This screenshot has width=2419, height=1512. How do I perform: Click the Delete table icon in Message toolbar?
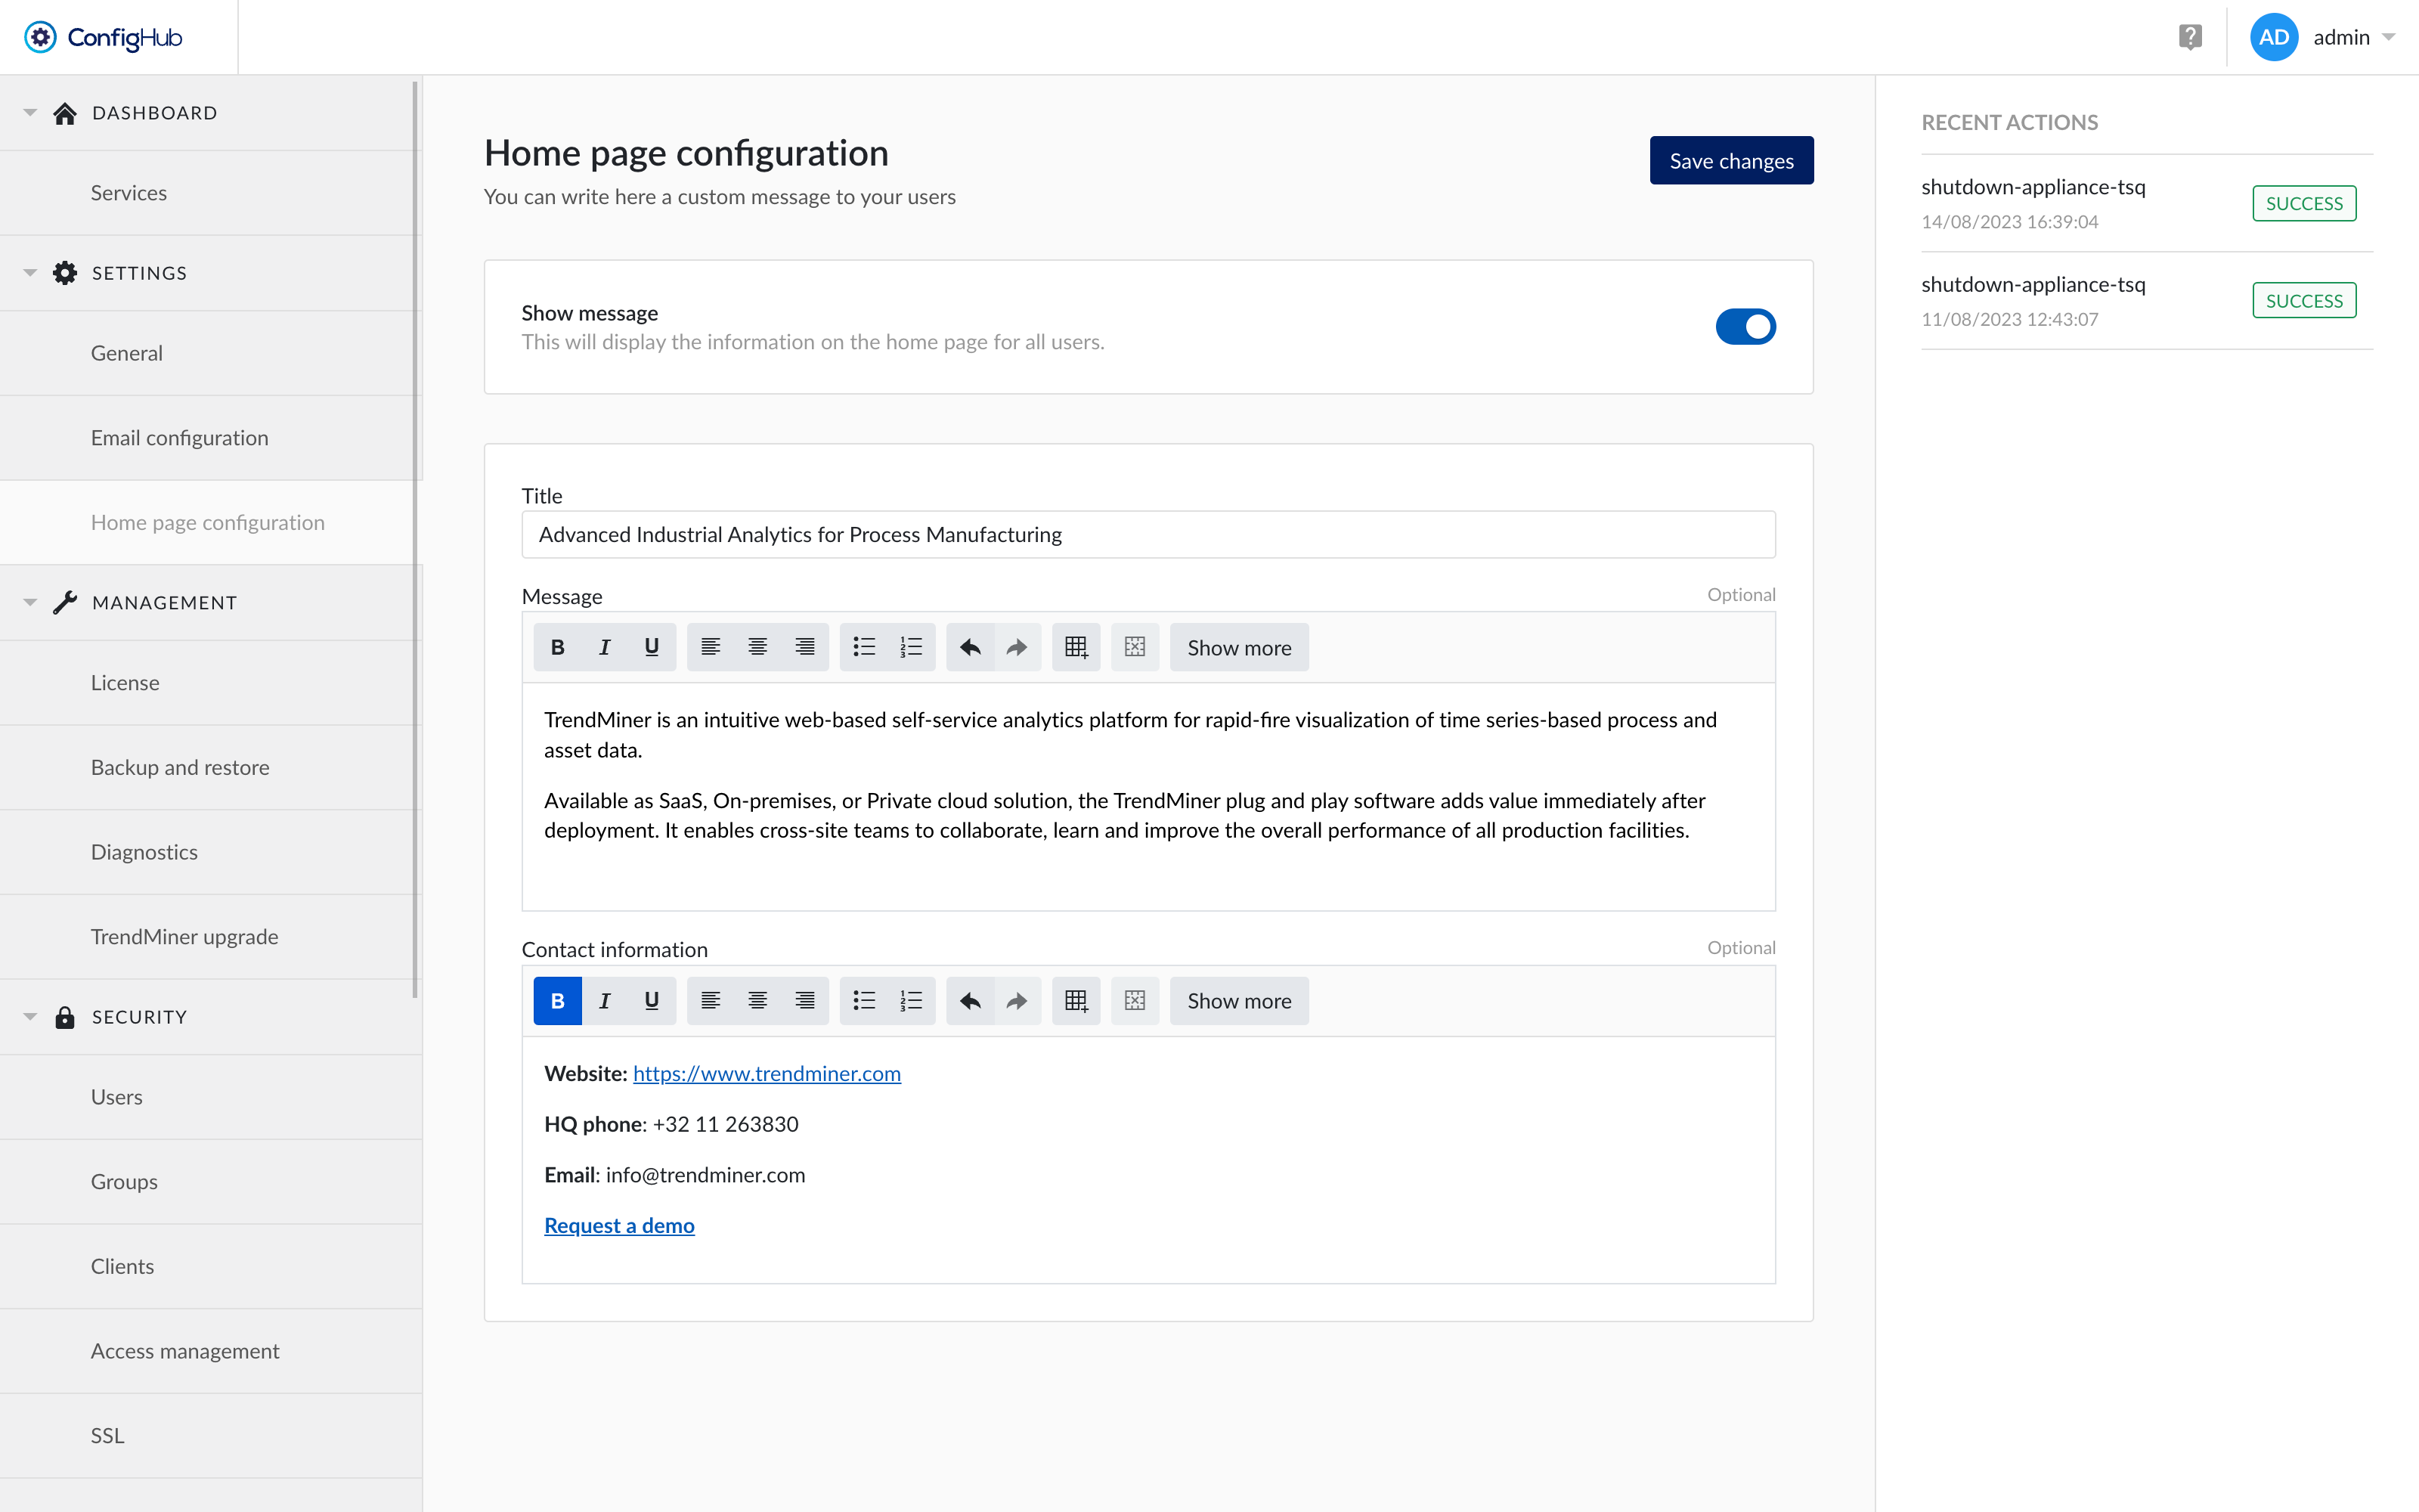[x=1135, y=647]
